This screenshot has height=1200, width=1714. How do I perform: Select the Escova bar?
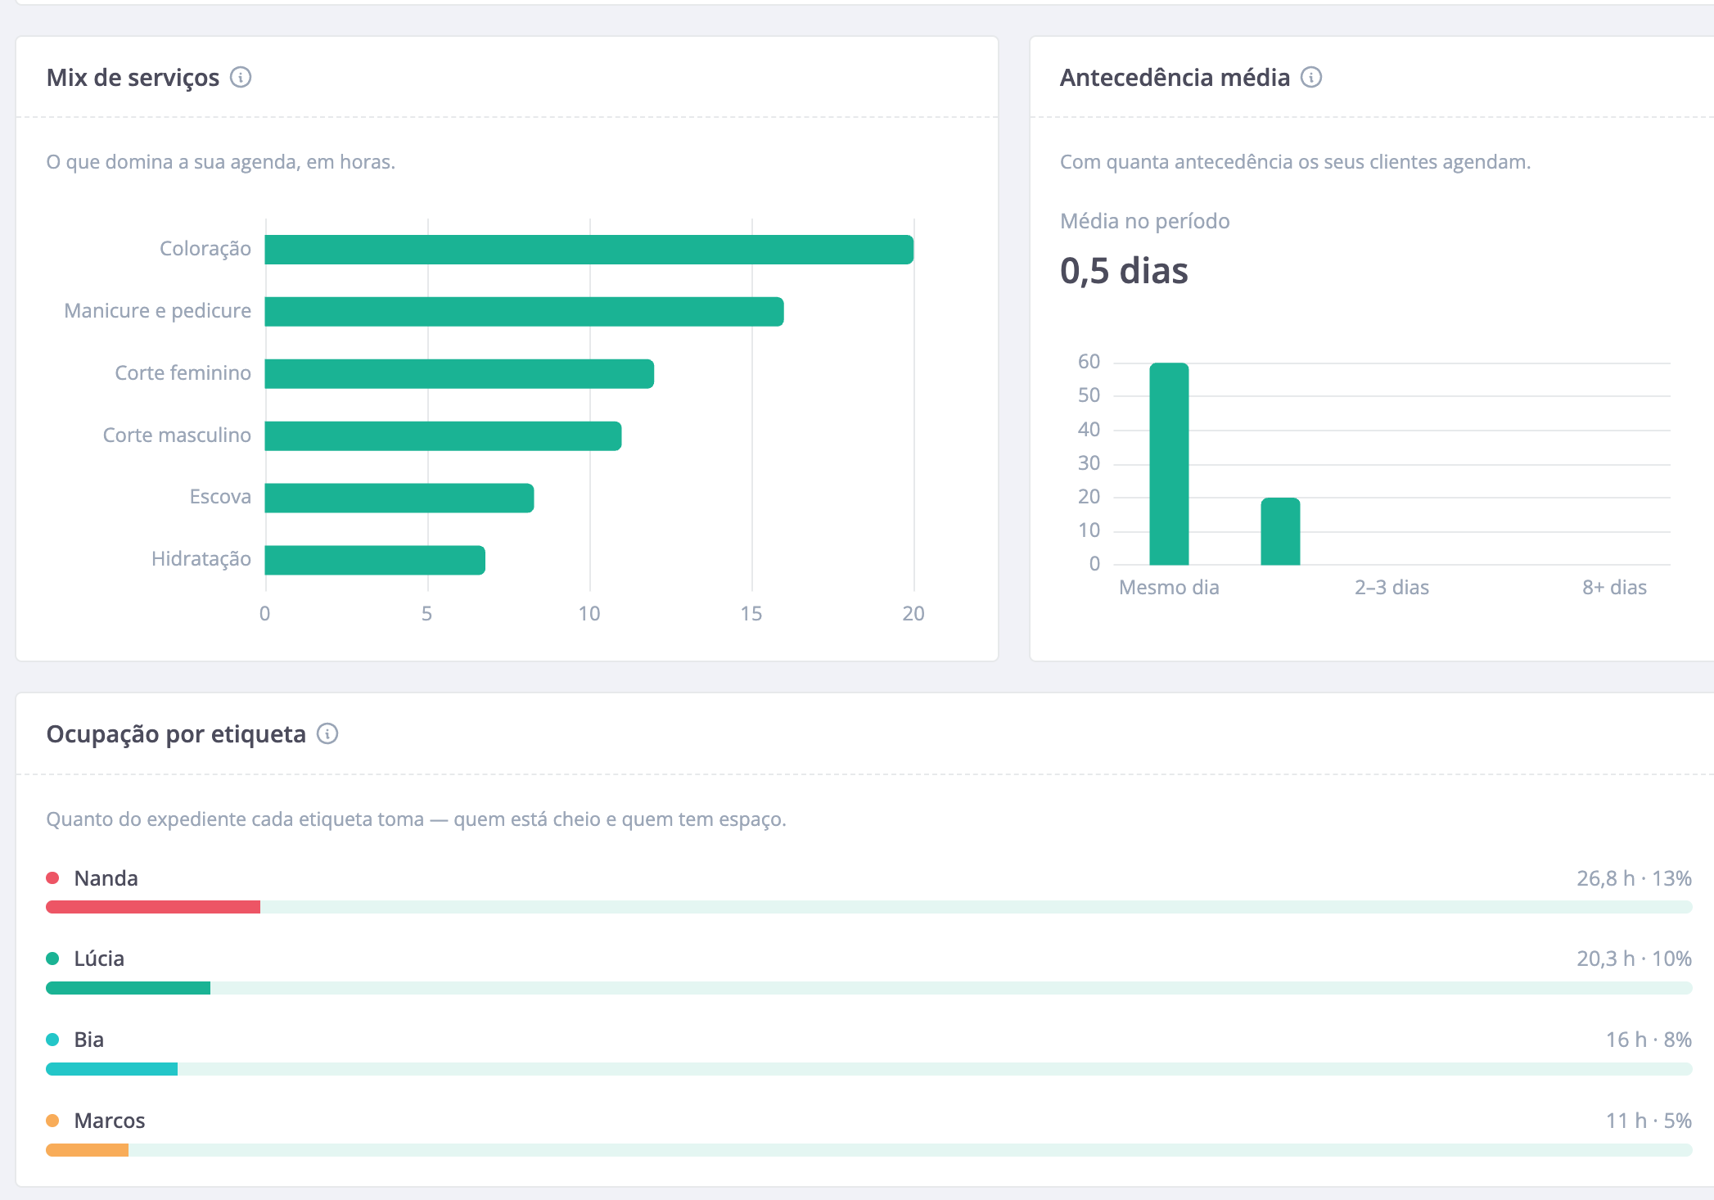click(x=399, y=498)
